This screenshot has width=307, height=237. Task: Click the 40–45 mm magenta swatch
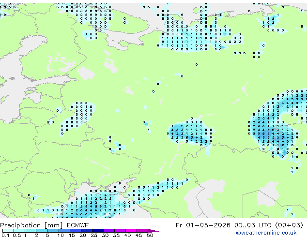pyautogui.click(x=131, y=231)
